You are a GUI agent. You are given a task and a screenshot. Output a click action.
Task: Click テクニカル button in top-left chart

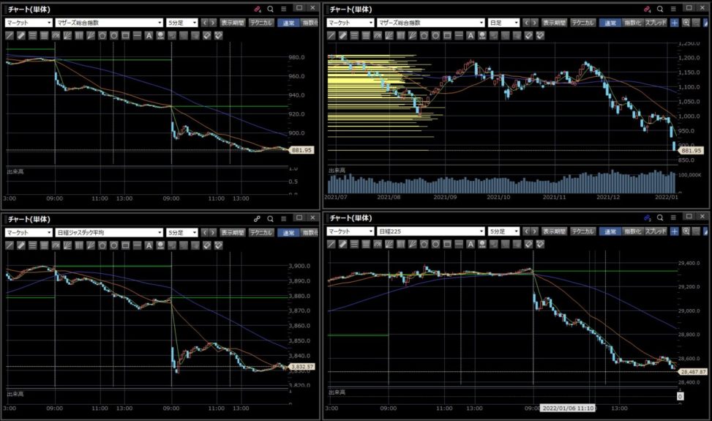(261, 23)
